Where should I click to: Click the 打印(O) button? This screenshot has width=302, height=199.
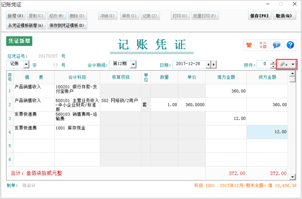180,16
